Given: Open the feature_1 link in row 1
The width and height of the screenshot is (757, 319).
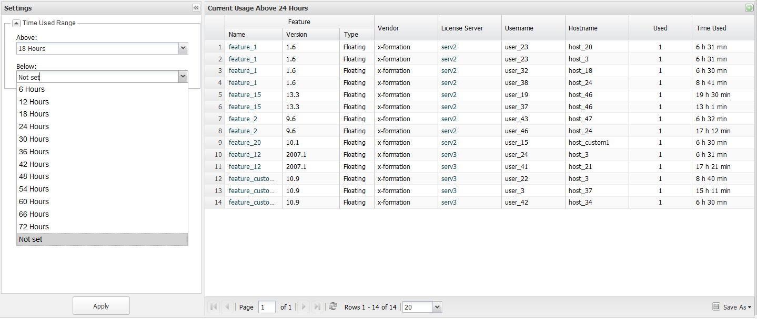Looking at the screenshot, I should (243, 47).
